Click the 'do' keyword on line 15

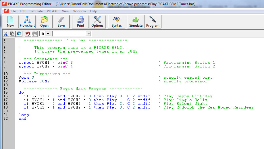pos(21,92)
